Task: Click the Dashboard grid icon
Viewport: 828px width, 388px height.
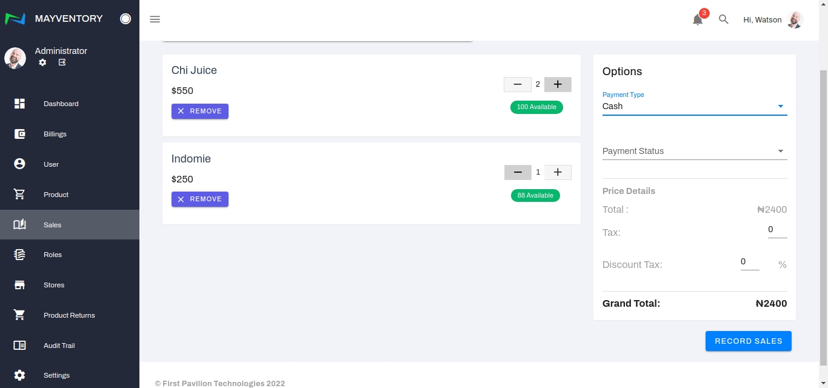Action: click(x=19, y=104)
